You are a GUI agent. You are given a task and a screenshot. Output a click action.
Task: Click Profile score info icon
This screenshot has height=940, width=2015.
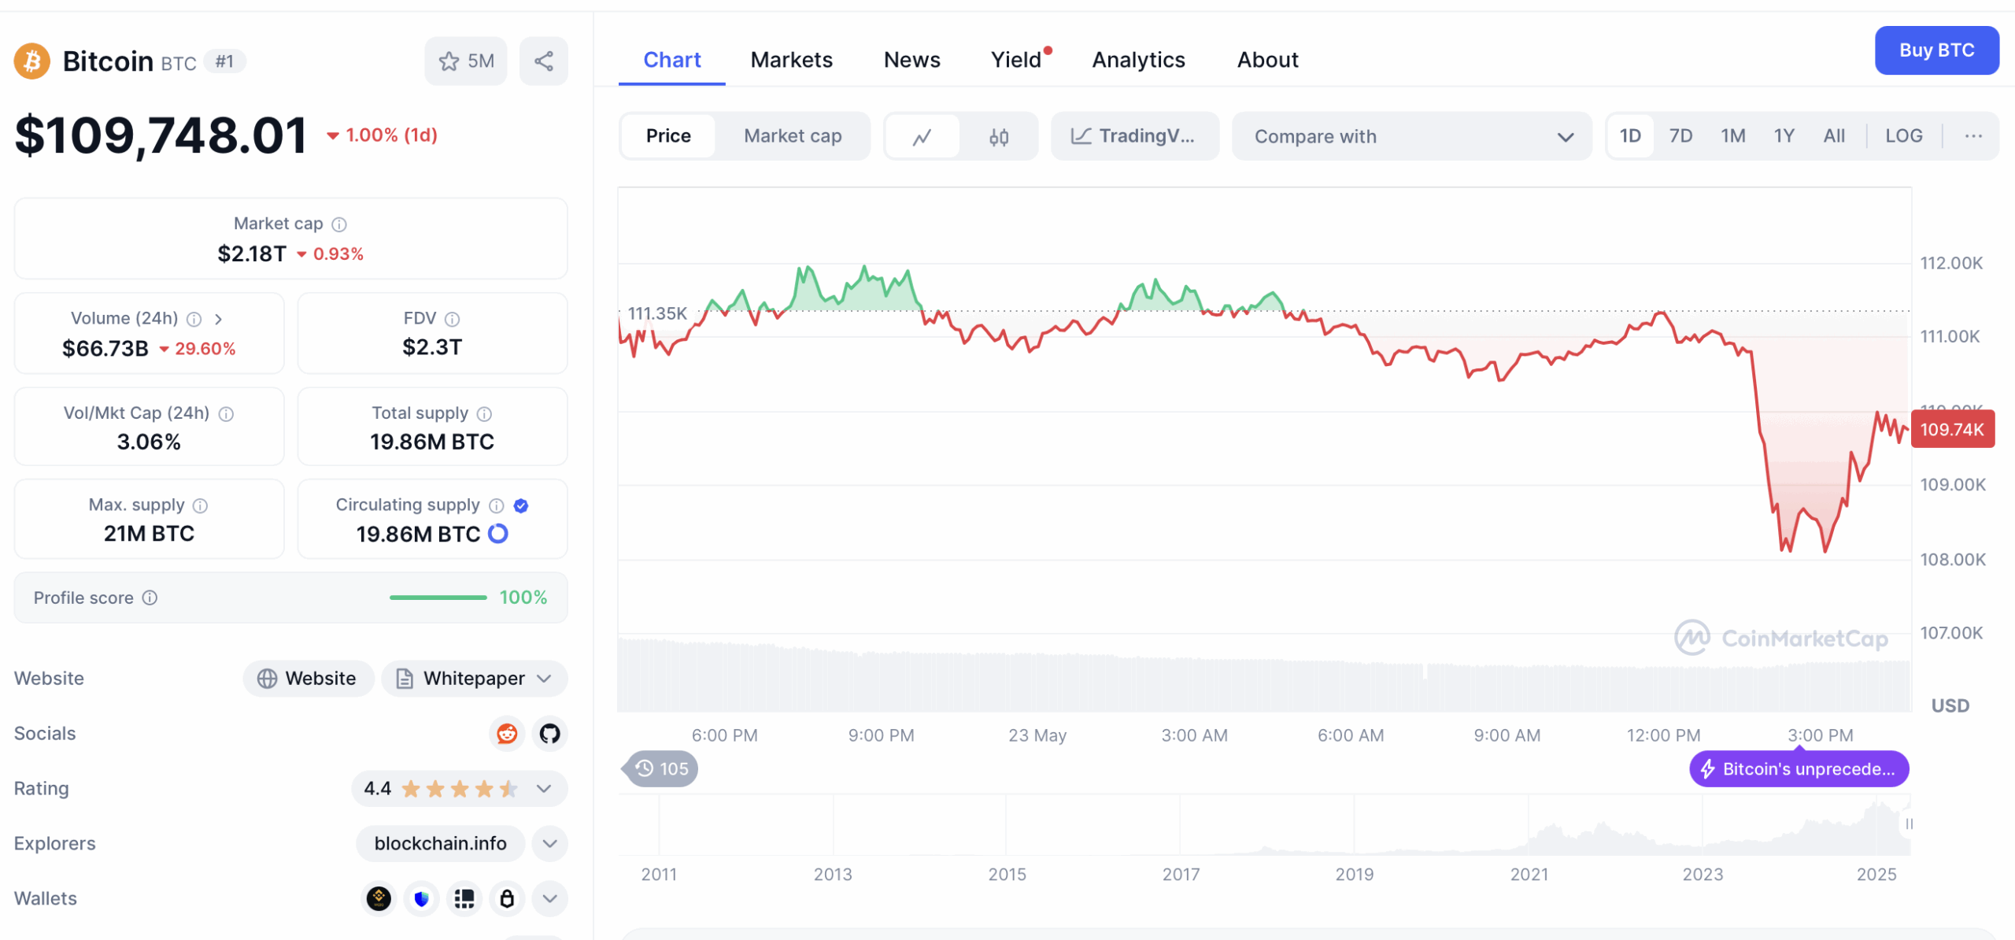tap(150, 598)
